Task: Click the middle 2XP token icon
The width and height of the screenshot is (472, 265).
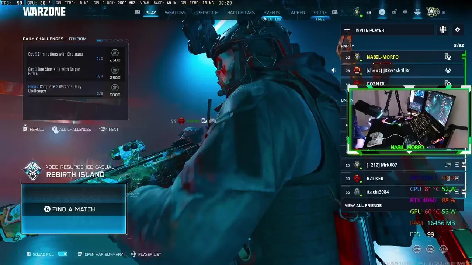Action: coord(430,249)
